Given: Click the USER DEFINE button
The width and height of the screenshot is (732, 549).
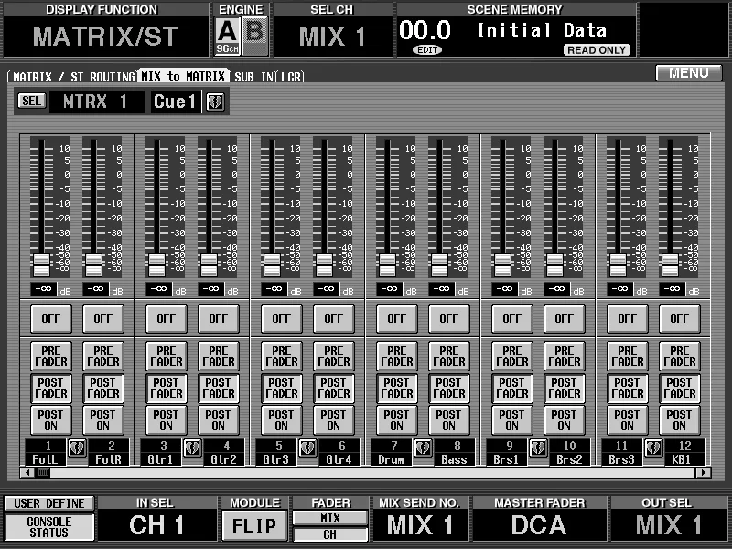Looking at the screenshot, I should click(x=49, y=503).
